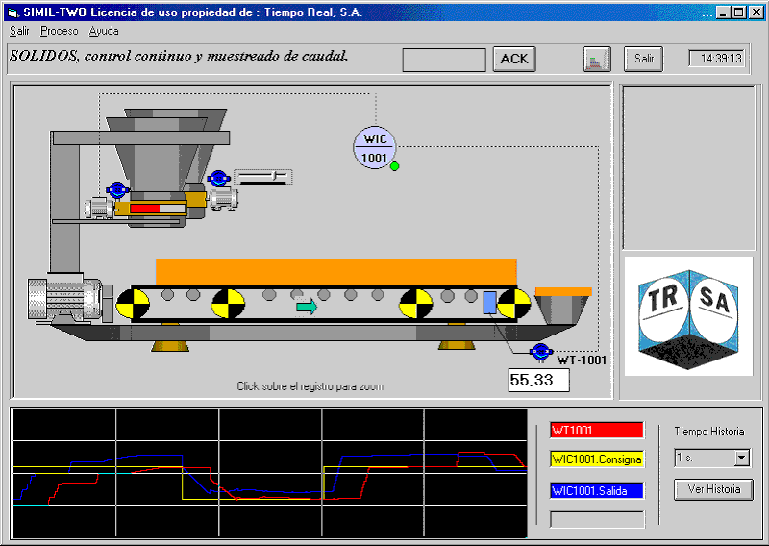Click the 'Click sobre el registro para zoom' hint
Image resolution: width=769 pixels, height=546 pixels.
310,386
